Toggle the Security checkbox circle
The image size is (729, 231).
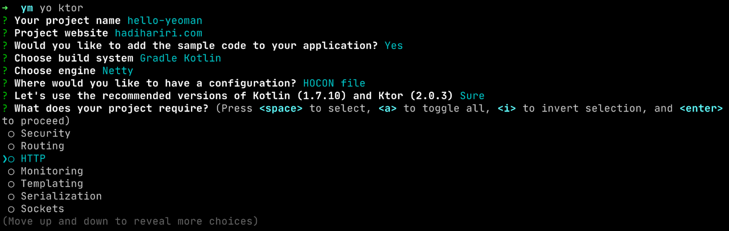click(11, 134)
